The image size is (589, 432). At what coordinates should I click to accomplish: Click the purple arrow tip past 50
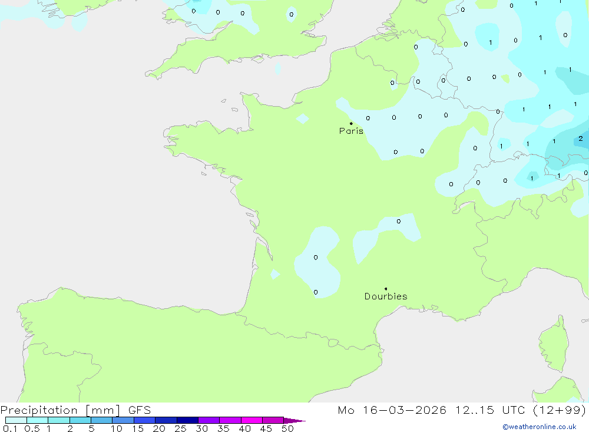(294, 421)
